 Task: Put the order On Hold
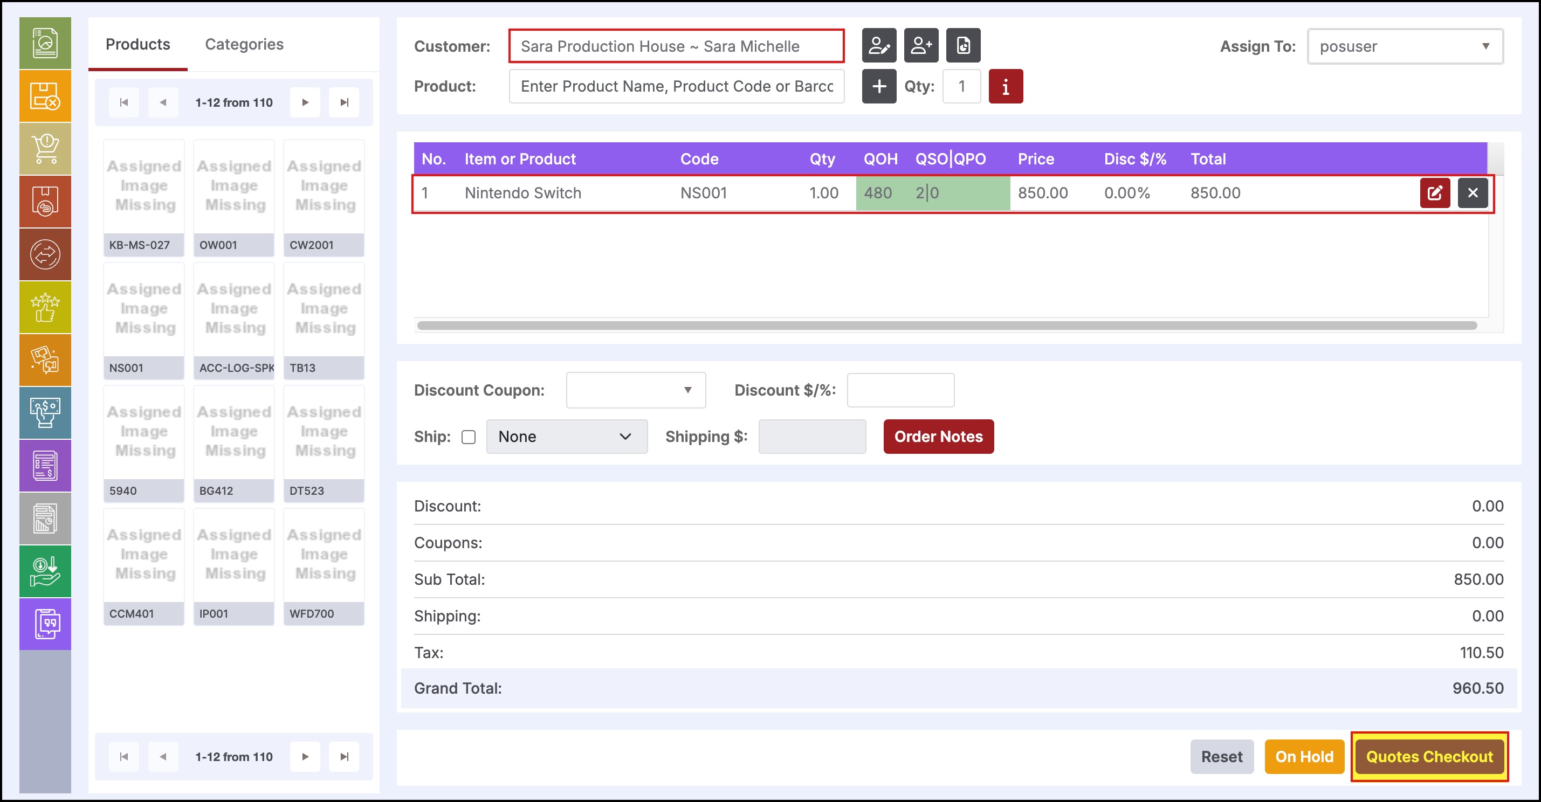click(1304, 757)
